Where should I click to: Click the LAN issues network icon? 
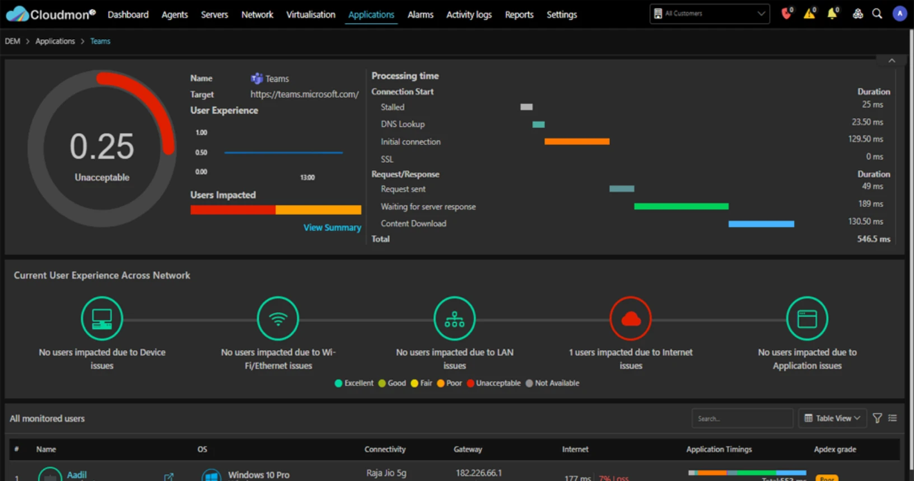pyautogui.click(x=454, y=319)
